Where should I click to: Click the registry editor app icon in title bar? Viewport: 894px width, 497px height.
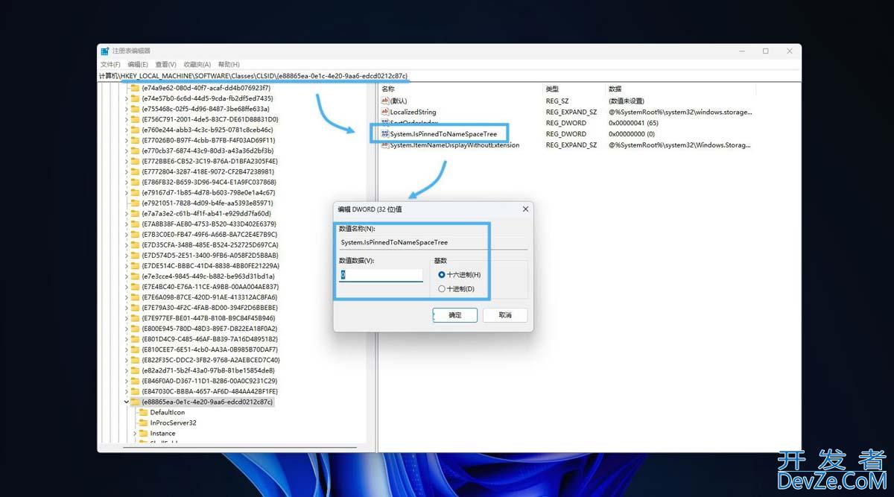point(105,51)
